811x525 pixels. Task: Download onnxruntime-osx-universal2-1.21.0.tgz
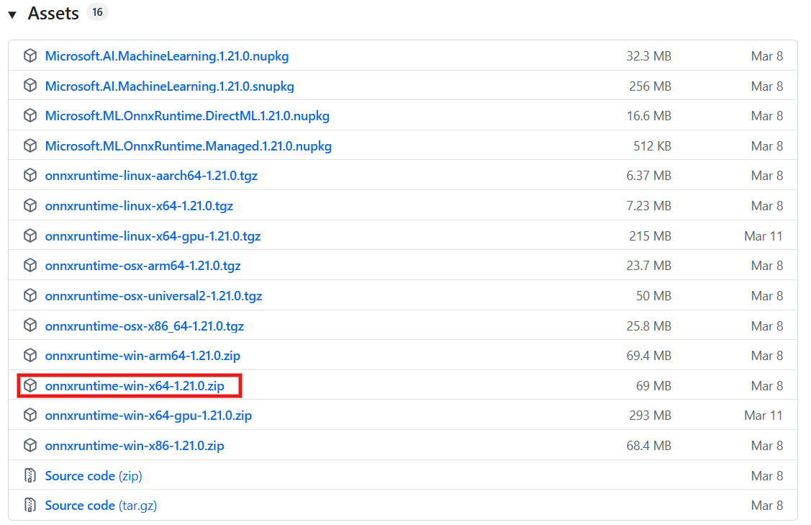(153, 295)
